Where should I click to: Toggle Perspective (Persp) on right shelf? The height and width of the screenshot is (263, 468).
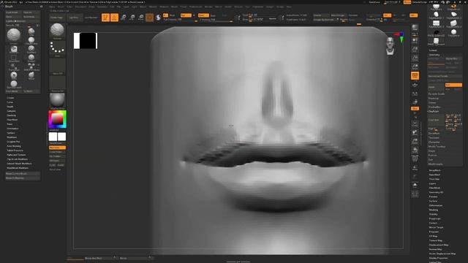[x=415, y=75]
